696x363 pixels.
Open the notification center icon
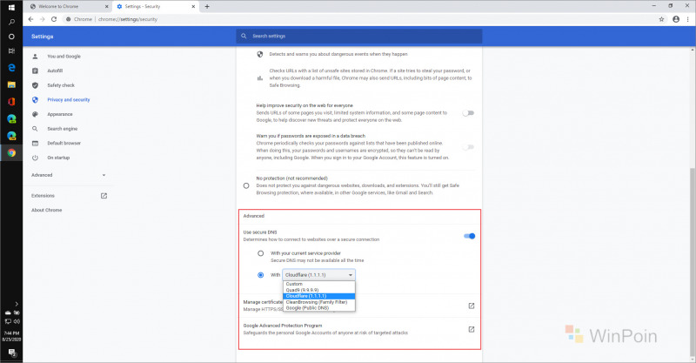click(x=12, y=353)
